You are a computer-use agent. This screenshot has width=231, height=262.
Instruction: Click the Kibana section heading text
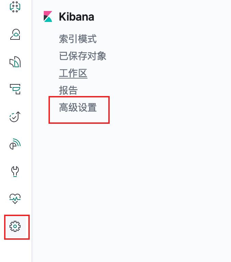[x=77, y=17]
